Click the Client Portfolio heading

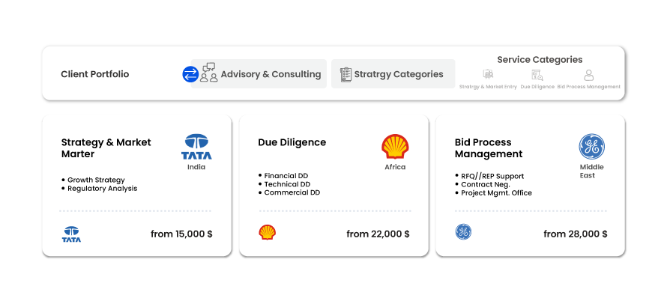point(94,74)
